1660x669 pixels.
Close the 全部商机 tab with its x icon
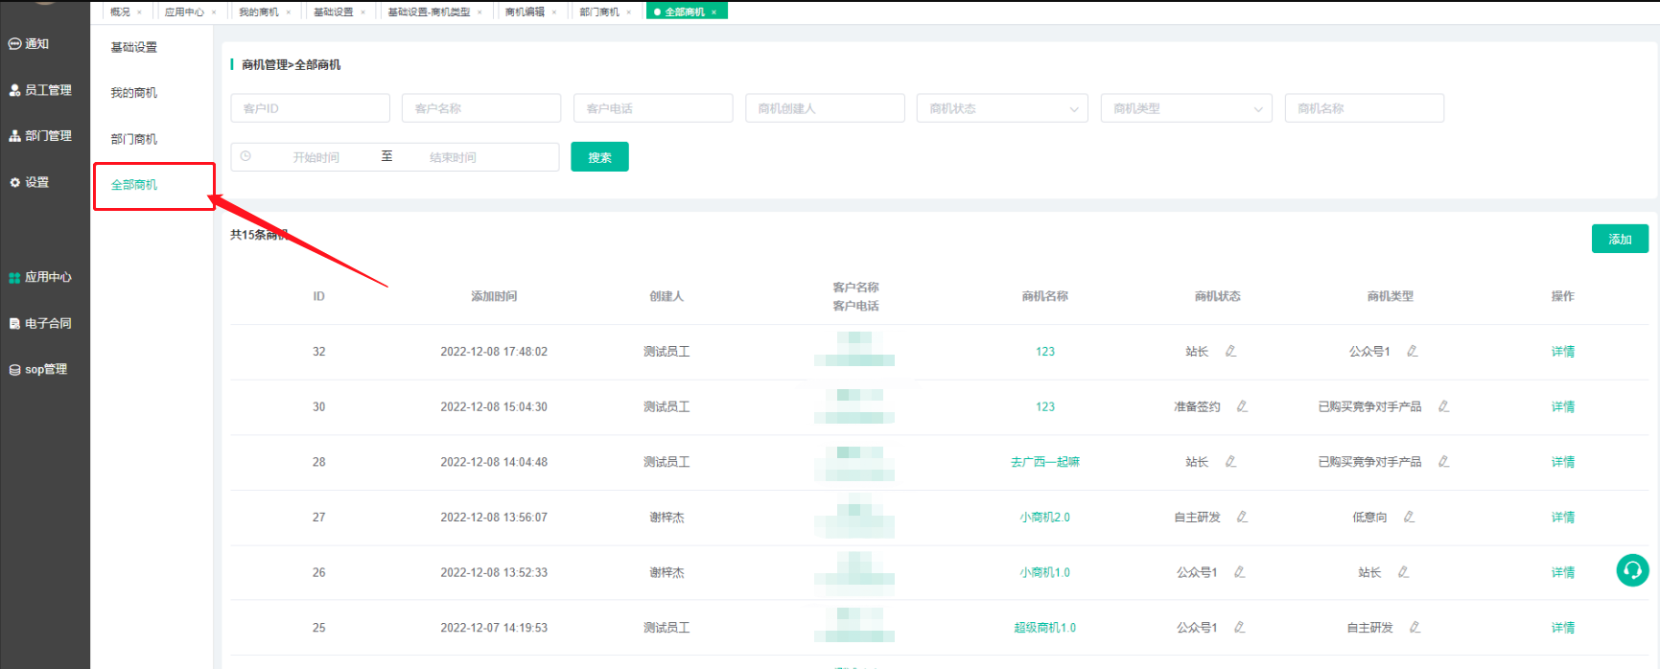pyautogui.click(x=714, y=12)
